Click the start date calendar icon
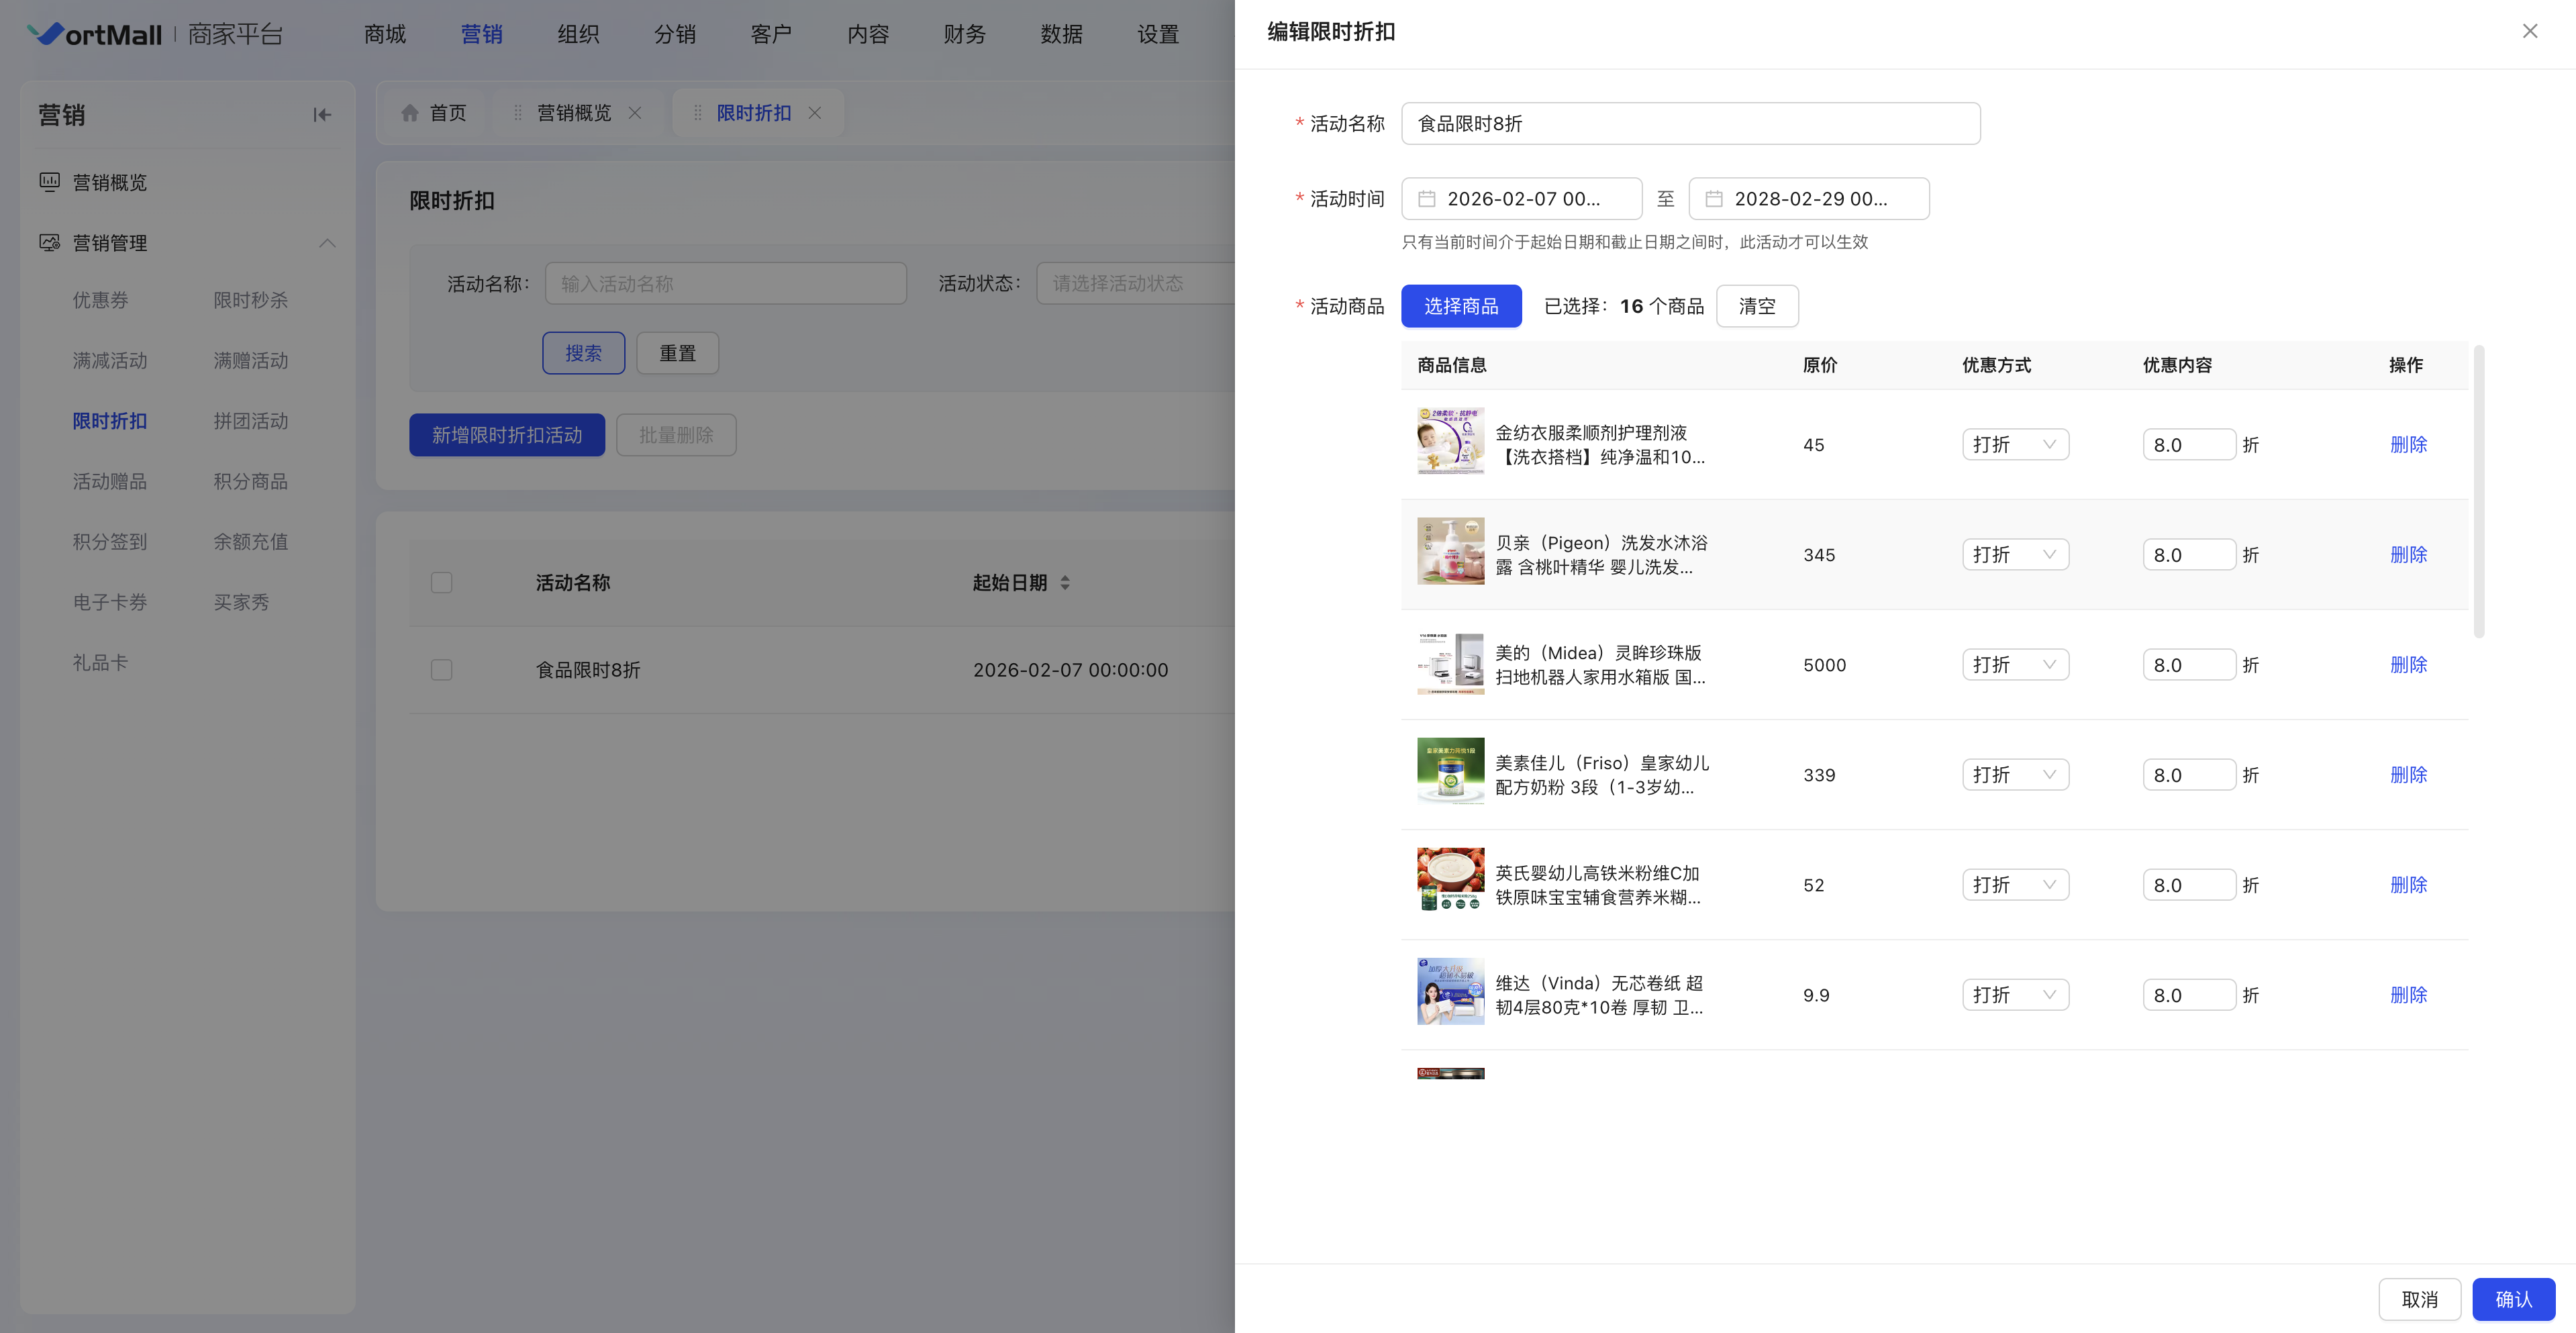The height and width of the screenshot is (1333, 2576). (x=1427, y=199)
